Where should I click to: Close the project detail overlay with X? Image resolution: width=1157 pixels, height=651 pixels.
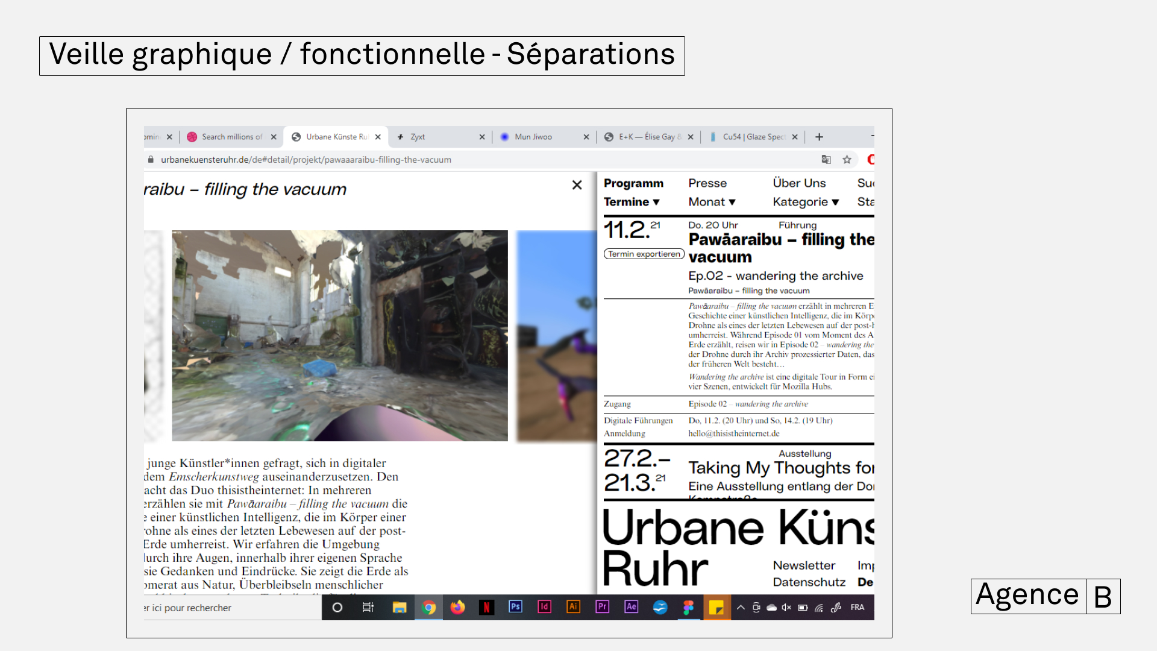(577, 185)
